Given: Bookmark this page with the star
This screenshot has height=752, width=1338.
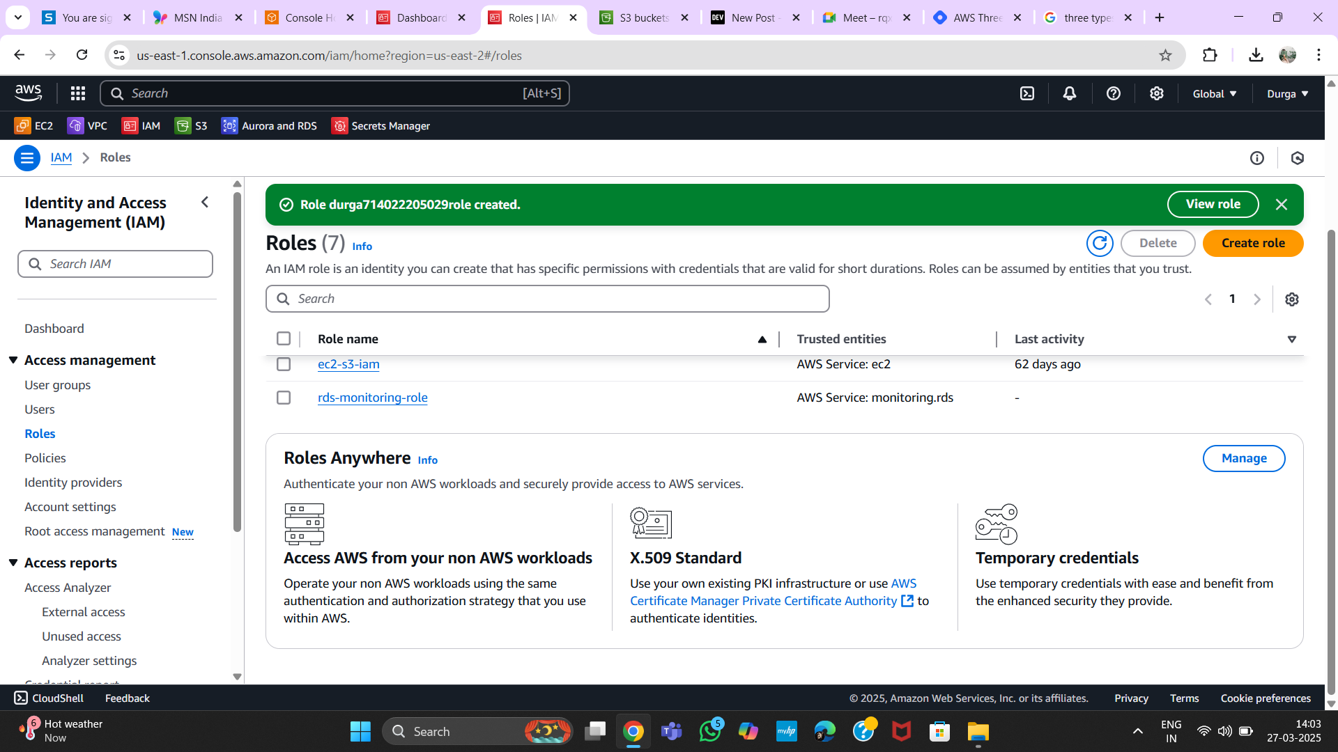Looking at the screenshot, I should click(1166, 55).
